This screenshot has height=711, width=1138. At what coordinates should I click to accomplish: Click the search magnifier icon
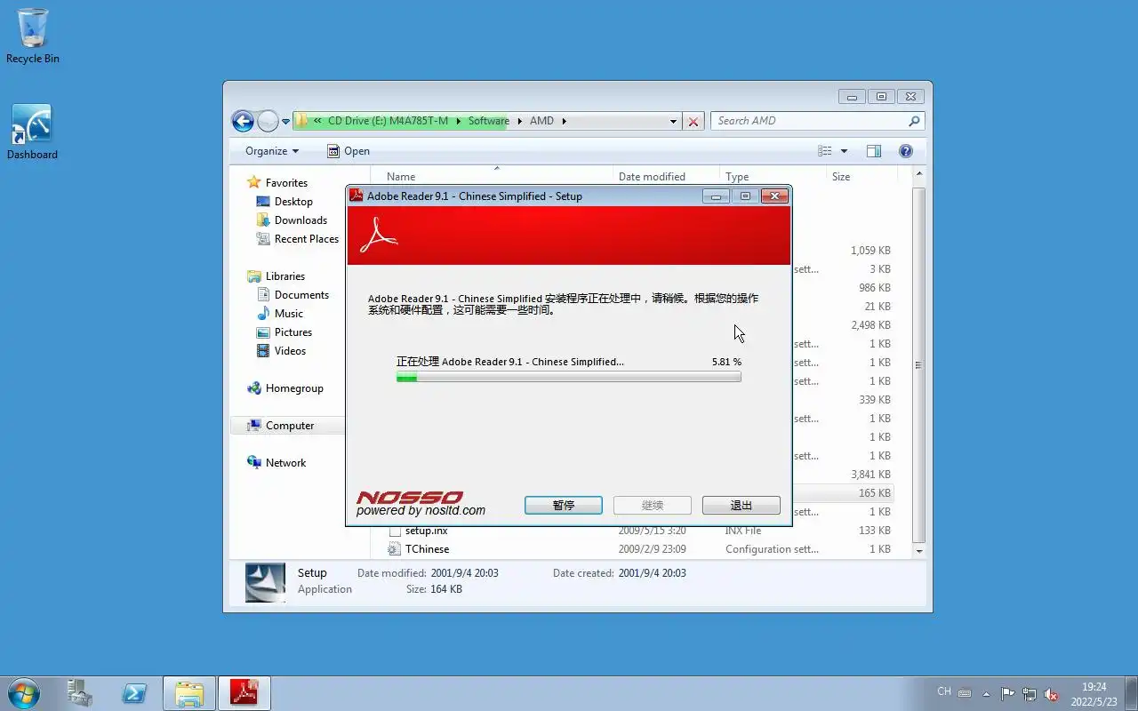click(914, 121)
